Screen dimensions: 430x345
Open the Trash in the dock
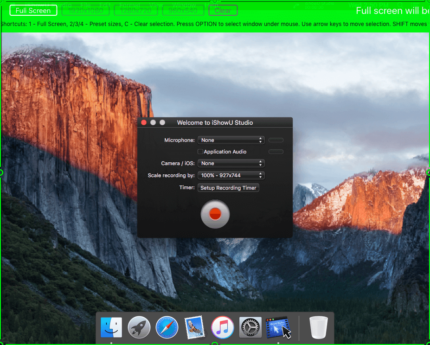point(318,327)
